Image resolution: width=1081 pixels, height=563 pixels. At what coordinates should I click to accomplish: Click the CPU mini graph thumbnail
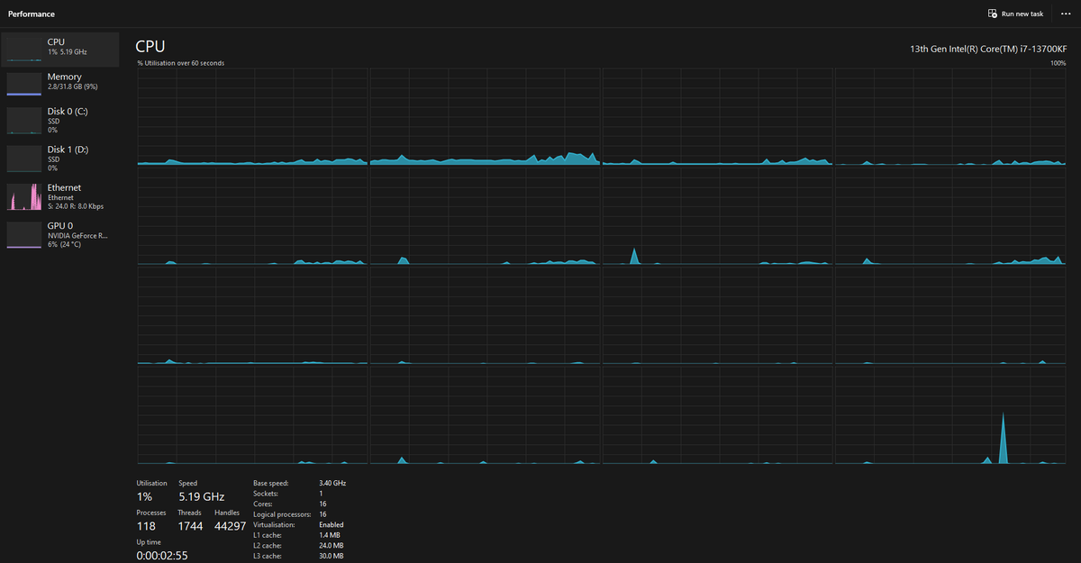(x=24, y=50)
